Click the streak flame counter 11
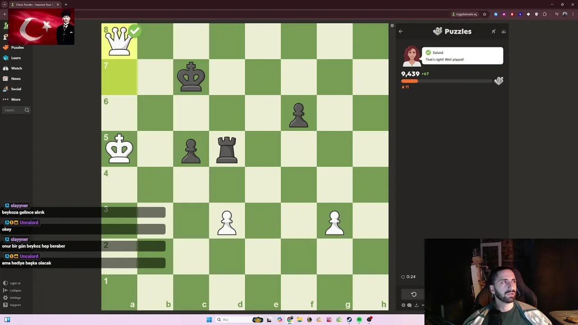This screenshot has height=325, width=578. pos(405,87)
